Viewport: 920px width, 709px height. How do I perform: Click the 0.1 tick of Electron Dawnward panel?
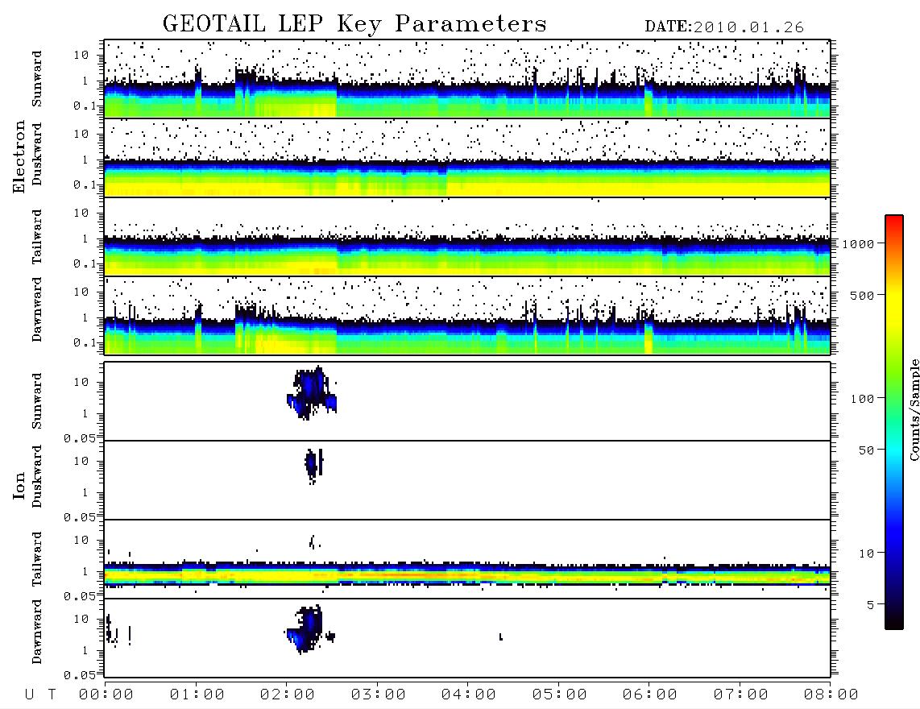[85, 342]
